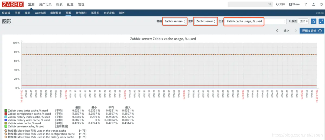Click the 图形 page heading
Viewport: 325px width, 140px height.
click(x=7, y=22)
